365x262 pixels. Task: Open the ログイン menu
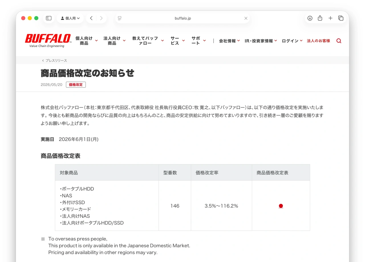coord(292,41)
